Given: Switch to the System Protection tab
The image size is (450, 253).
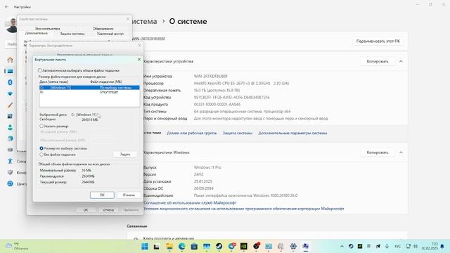Looking at the screenshot, I should click(x=72, y=34).
